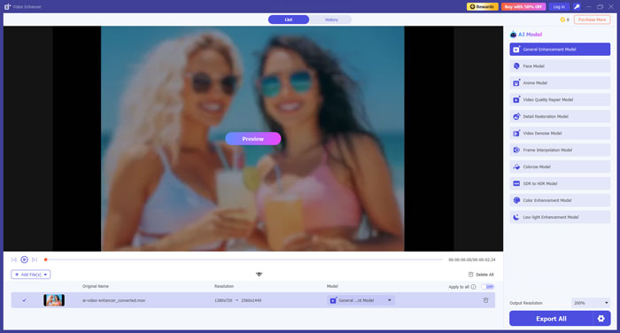The image size is (620, 333).
Task: Click the resolution value 1280x720 → 2560x1440
Action: (238, 300)
